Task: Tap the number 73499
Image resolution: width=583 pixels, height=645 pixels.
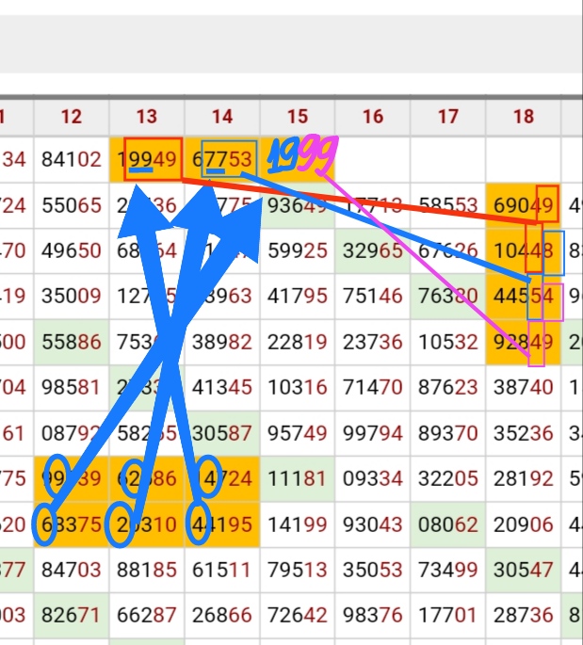Action: pos(448,570)
